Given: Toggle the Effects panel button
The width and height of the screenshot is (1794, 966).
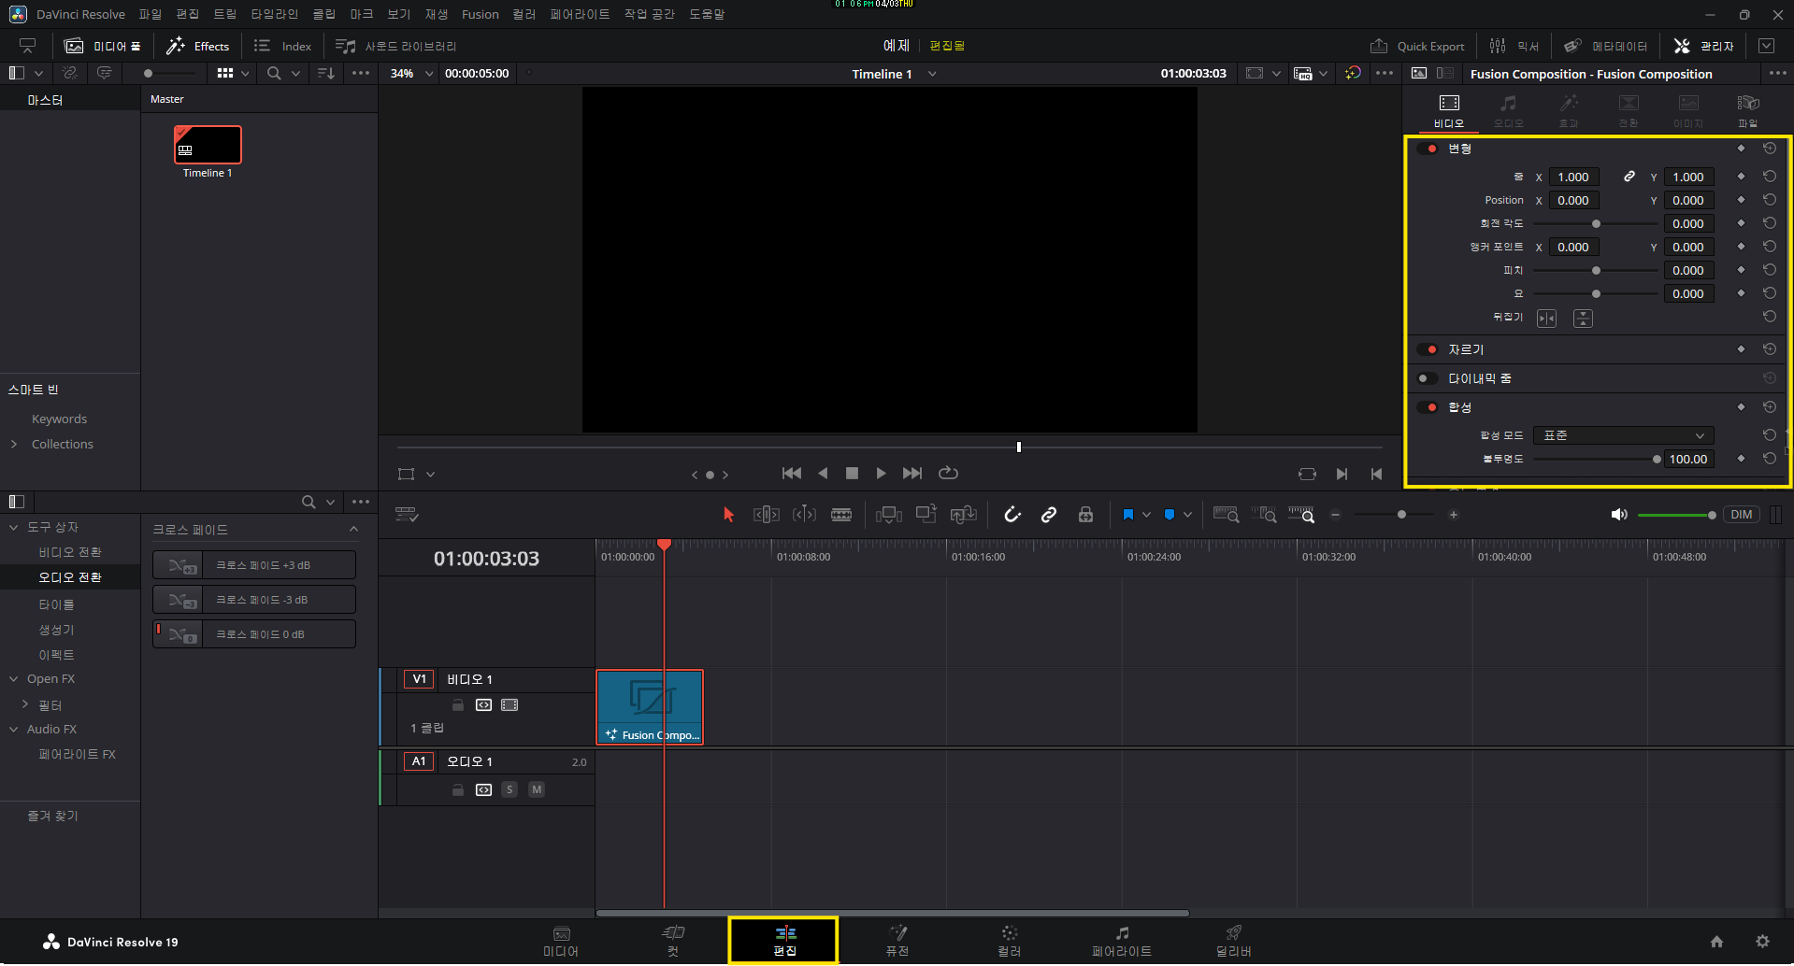Looking at the screenshot, I should (198, 46).
